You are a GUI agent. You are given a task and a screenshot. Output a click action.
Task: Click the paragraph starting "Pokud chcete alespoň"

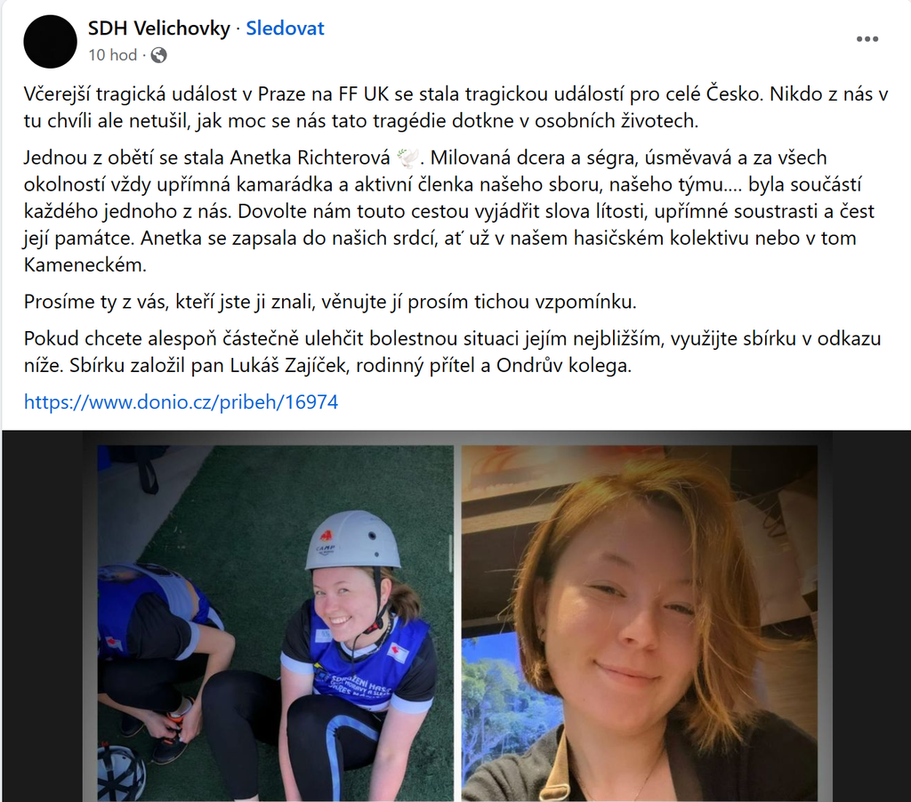pos(453,352)
